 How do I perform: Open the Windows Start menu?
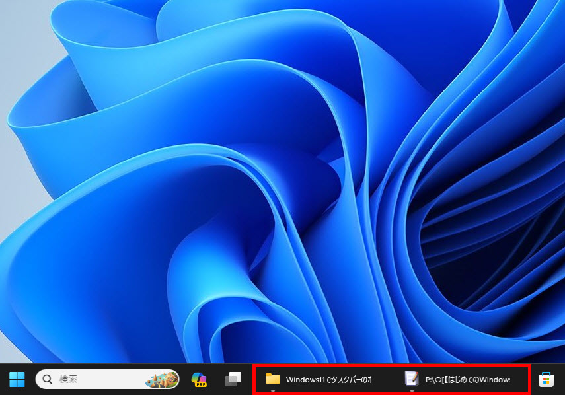tap(17, 379)
